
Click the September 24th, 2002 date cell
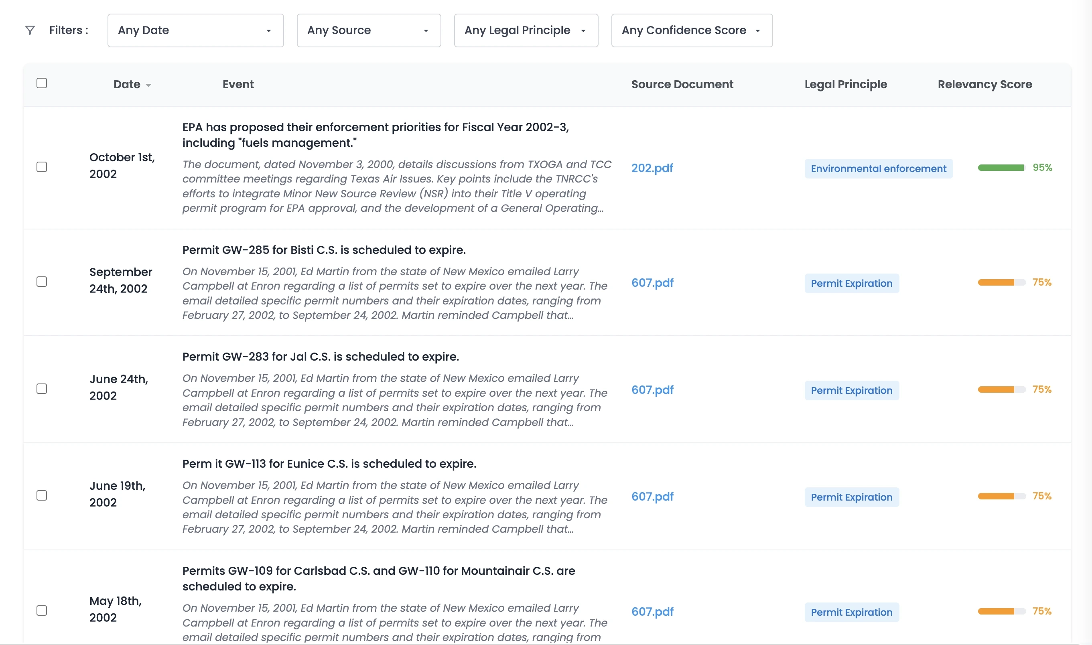tap(121, 280)
